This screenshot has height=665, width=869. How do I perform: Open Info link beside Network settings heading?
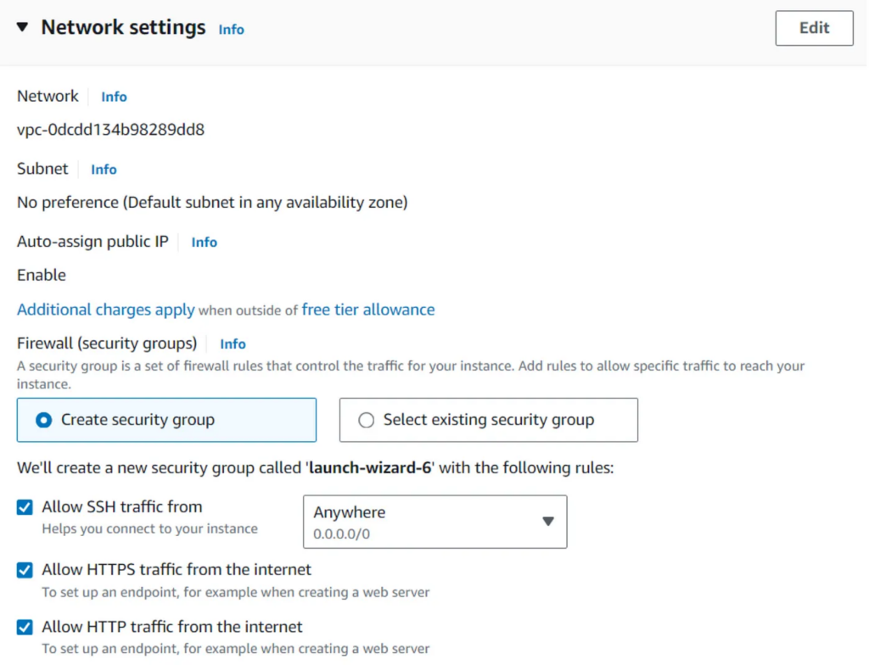pos(231,30)
